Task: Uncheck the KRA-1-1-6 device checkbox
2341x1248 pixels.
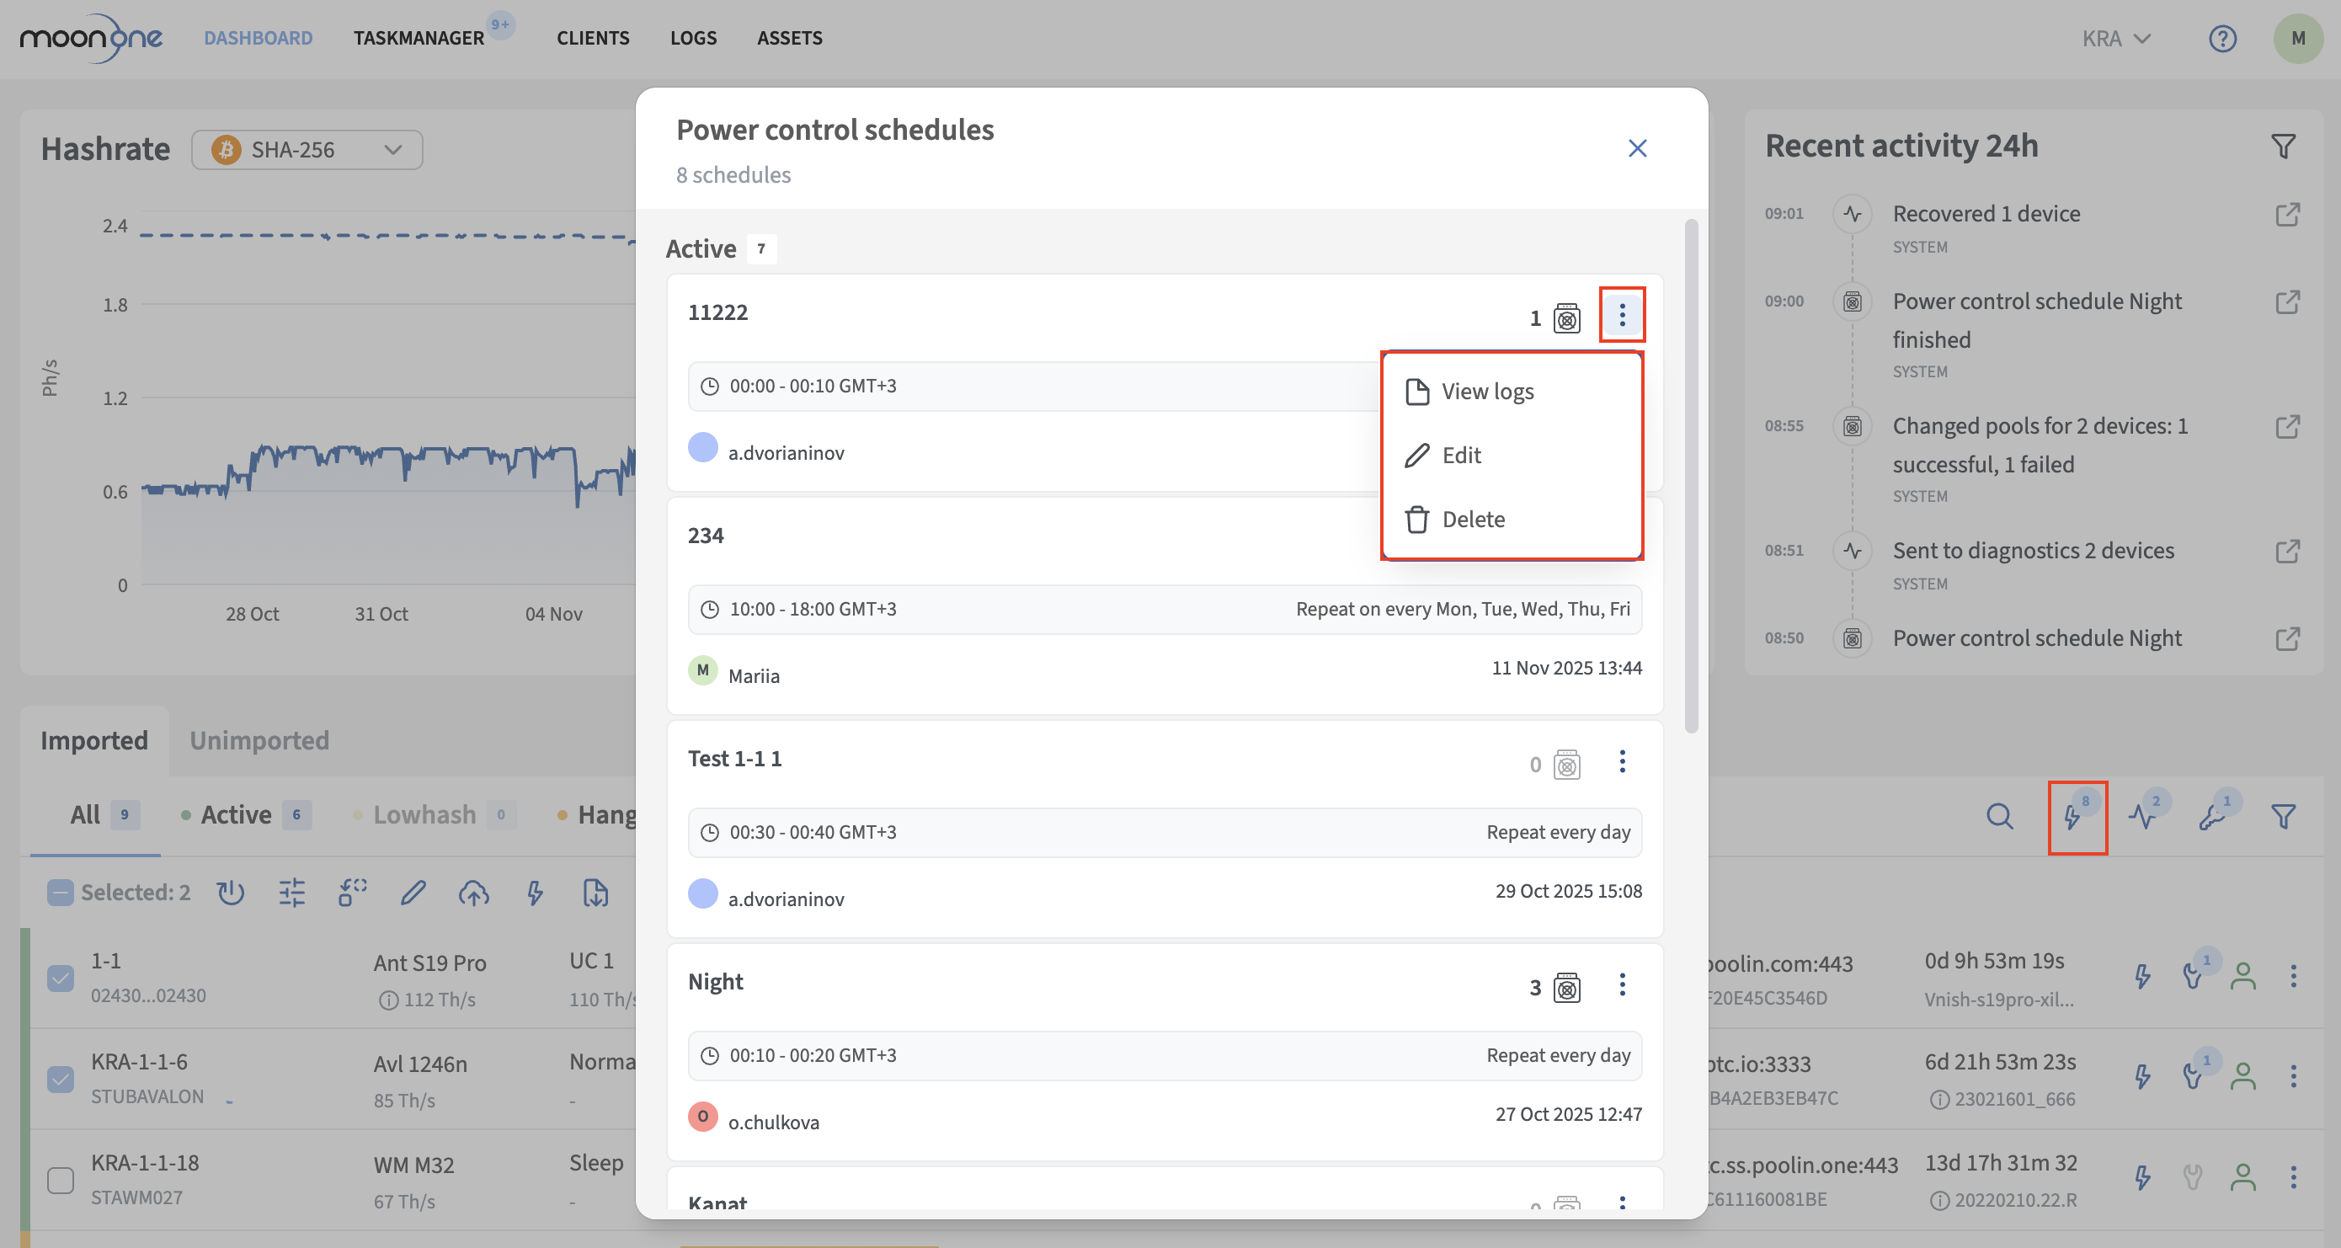Action: pyautogui.click(x=60, y=1079)
